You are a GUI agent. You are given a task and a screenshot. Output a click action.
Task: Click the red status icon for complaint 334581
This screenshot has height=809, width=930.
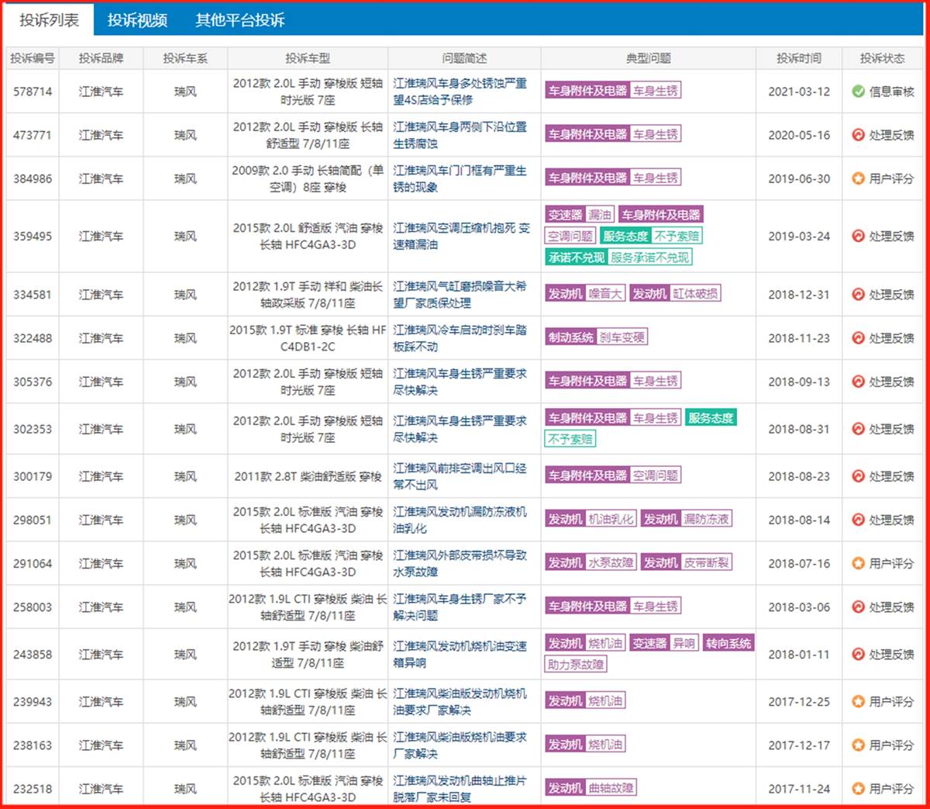pyautogui.click(x=858, y=295)
